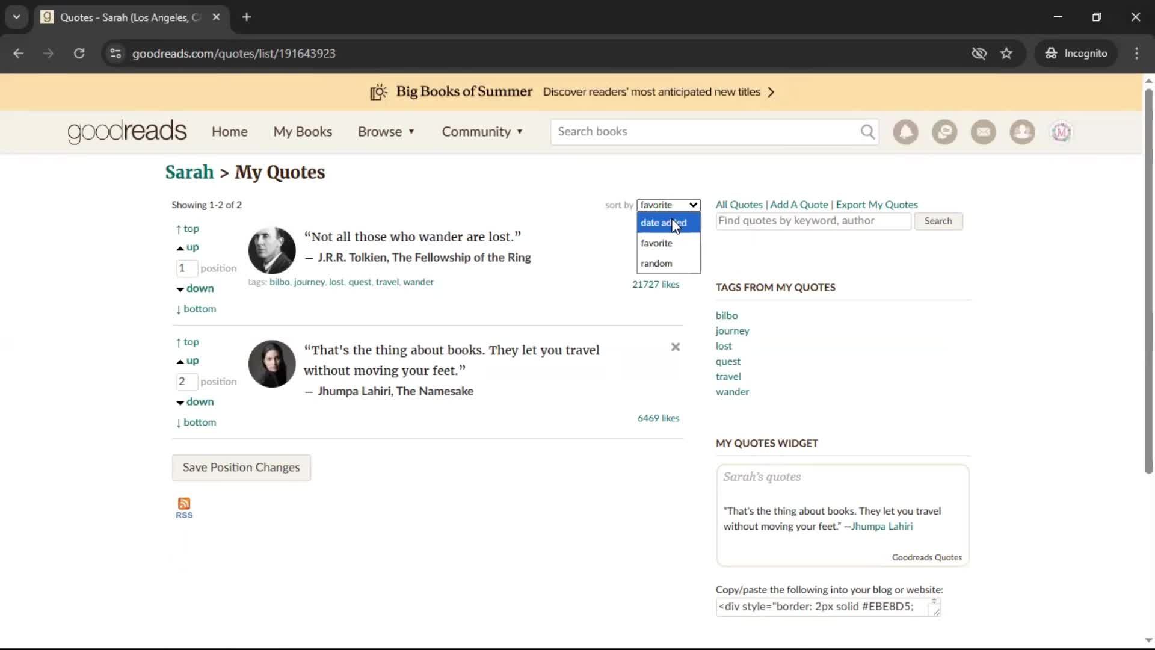Click the Find quotes by keyword field
Viewport: 1155px width, 650px height.
point(813,221)
